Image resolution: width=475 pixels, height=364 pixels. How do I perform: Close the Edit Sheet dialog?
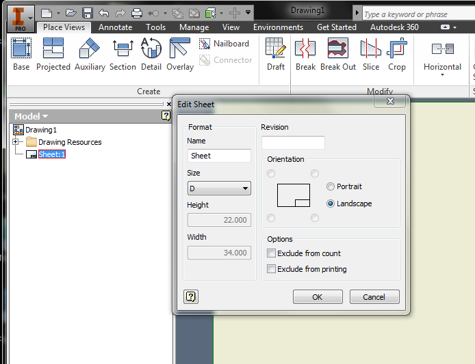point(390,101)
